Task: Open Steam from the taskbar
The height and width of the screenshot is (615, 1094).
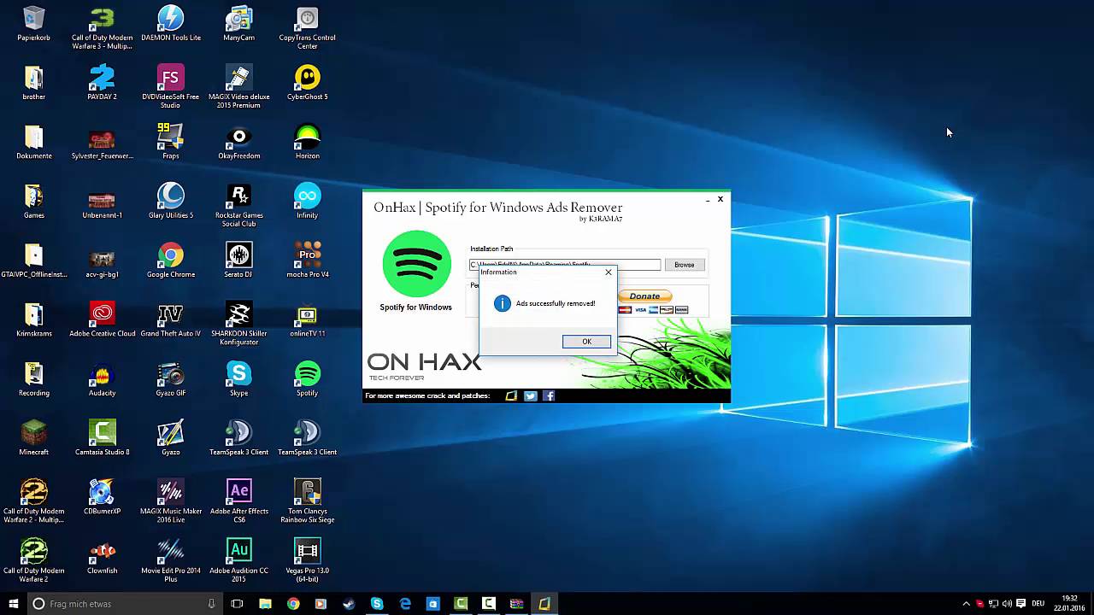Action: click(349, 604)
